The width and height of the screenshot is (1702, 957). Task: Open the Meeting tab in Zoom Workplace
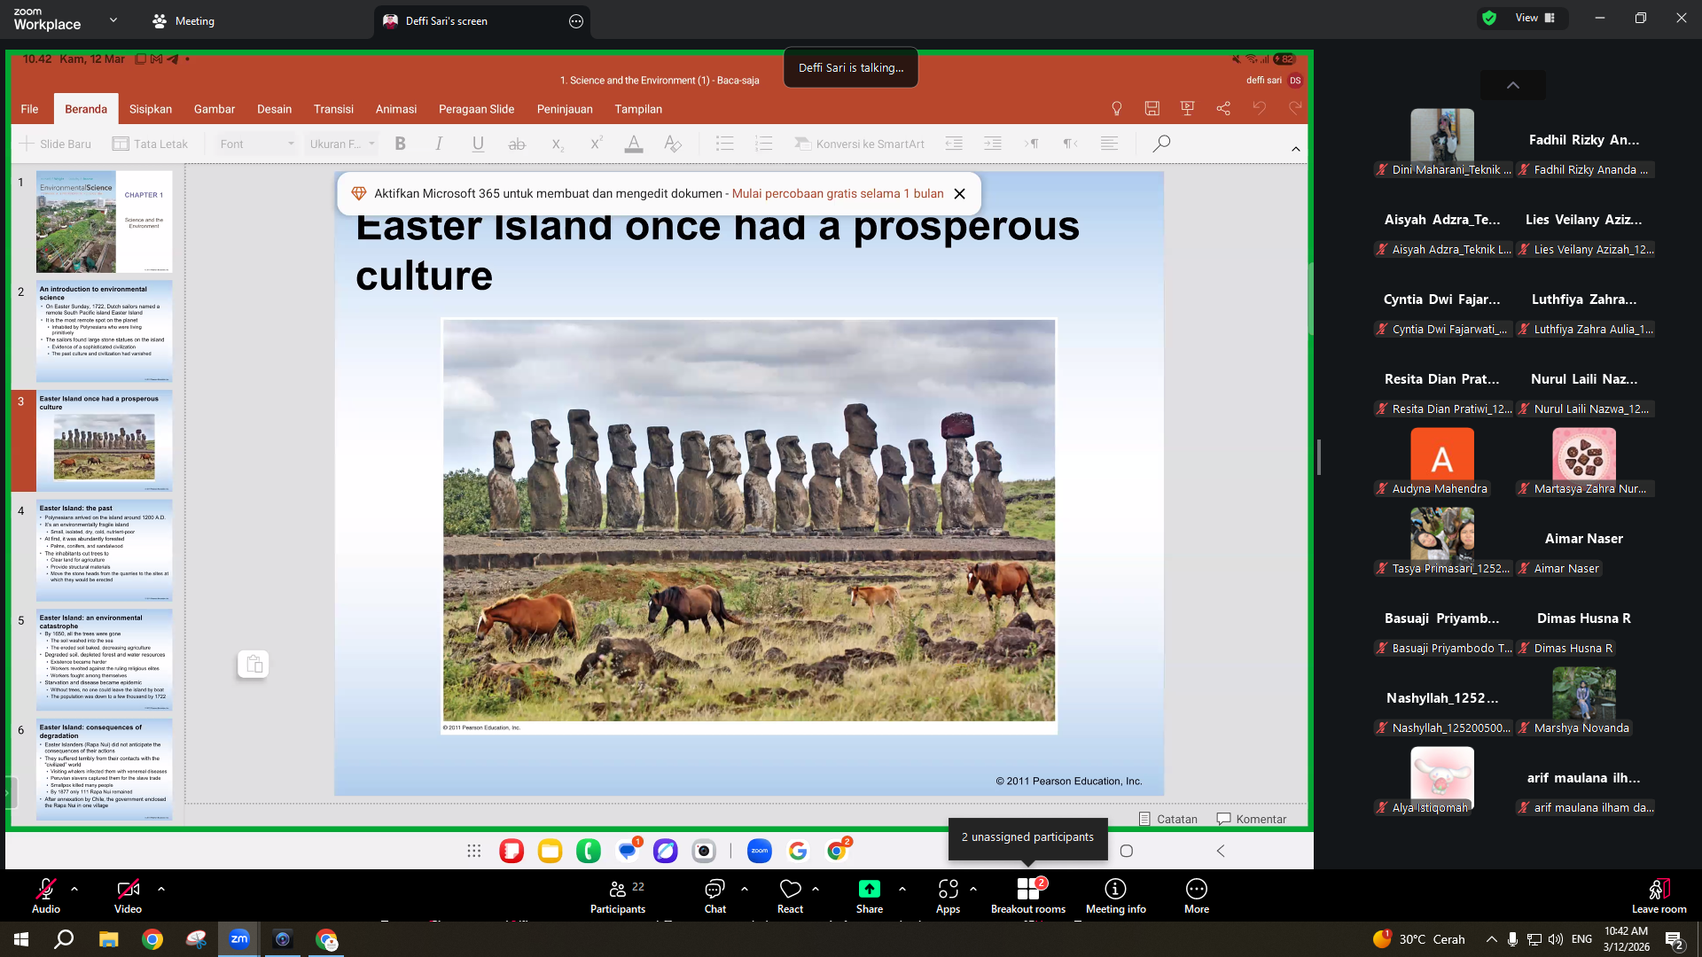(x=183, y=20)
